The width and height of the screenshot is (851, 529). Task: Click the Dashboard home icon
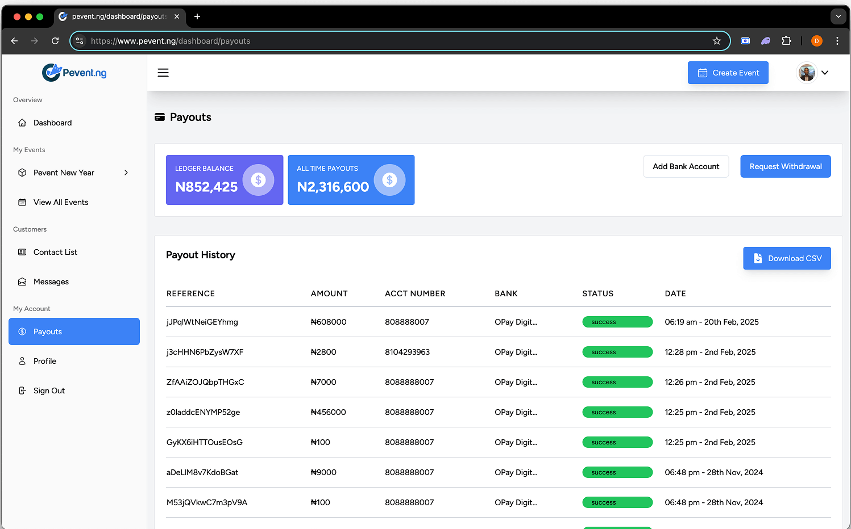click(x=22, y=123)
